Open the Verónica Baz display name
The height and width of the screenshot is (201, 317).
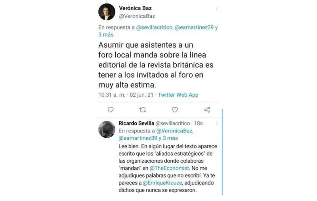pyautogui.click(x=135, y=8)
